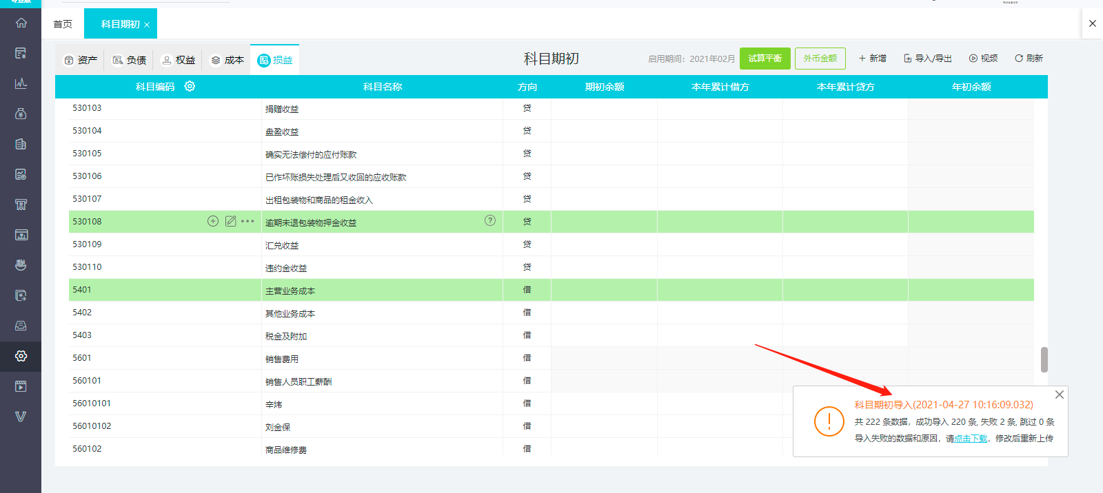The image size is (1103, 493).
Task: Click the 外币金额 button
Action: 820,59
